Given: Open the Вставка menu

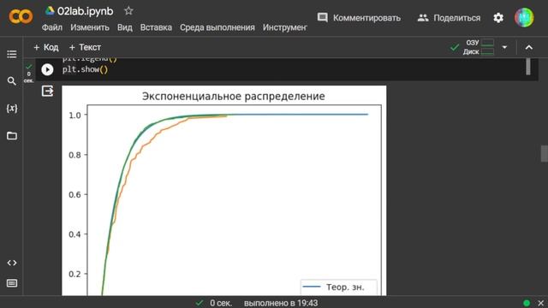Looking at the screenshot, I should 156,27.
